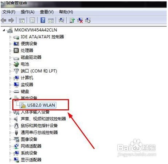This screenshot has width=168, height=164.
Task: Open the 操作(A) menu
Action: [x=28, y=12]
